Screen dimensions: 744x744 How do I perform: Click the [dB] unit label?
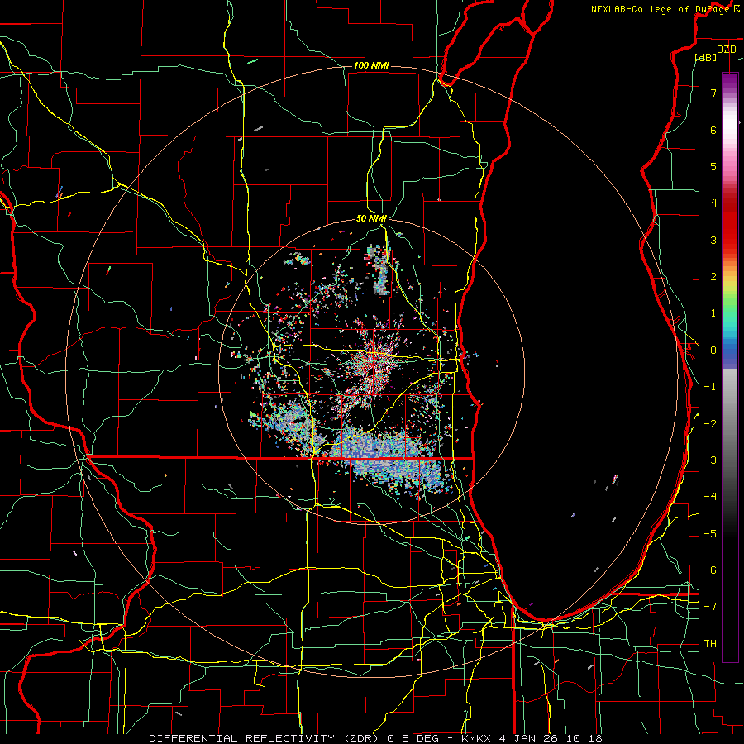coord(706,58)
